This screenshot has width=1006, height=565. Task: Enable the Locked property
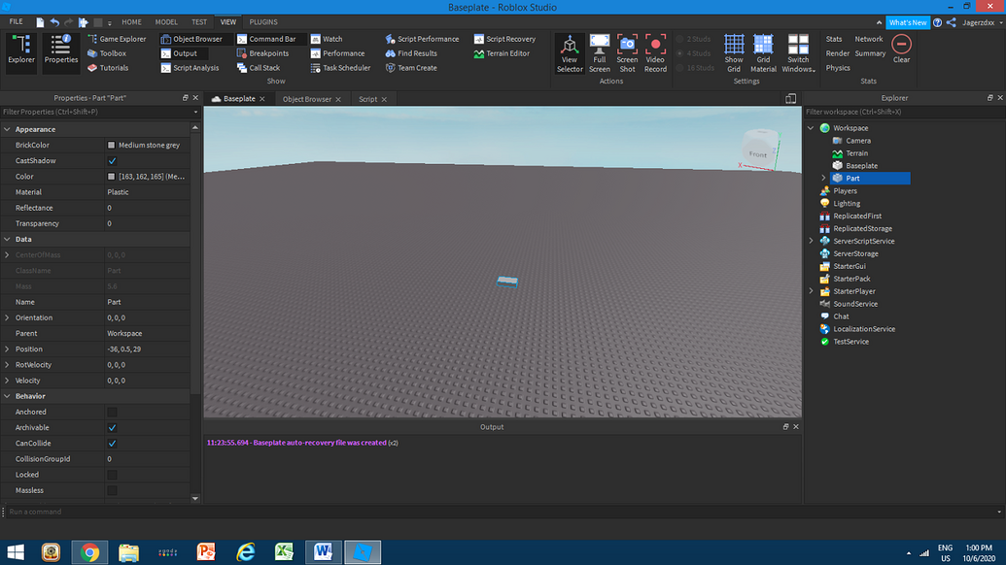(112, 474)
